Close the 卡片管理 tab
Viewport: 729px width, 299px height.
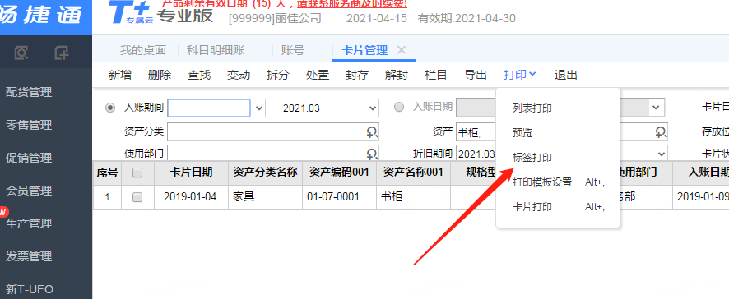tap(402, 50)
